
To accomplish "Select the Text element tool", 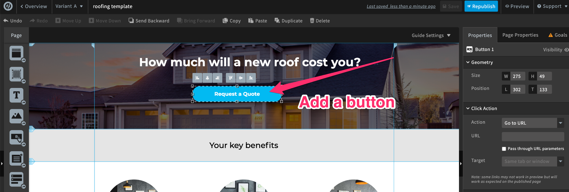I will [16, 95].
